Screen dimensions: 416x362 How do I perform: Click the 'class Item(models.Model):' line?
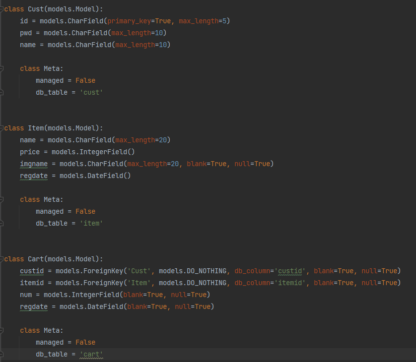click(54, 128)
